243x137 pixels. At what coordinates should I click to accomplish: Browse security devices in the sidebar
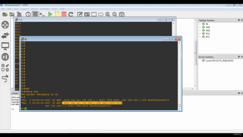pyautogui.click(x=5, y=57)
